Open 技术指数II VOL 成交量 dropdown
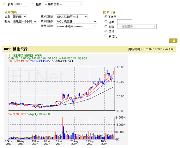Viewport: 180px width, 148px height. tap(76, 22)
